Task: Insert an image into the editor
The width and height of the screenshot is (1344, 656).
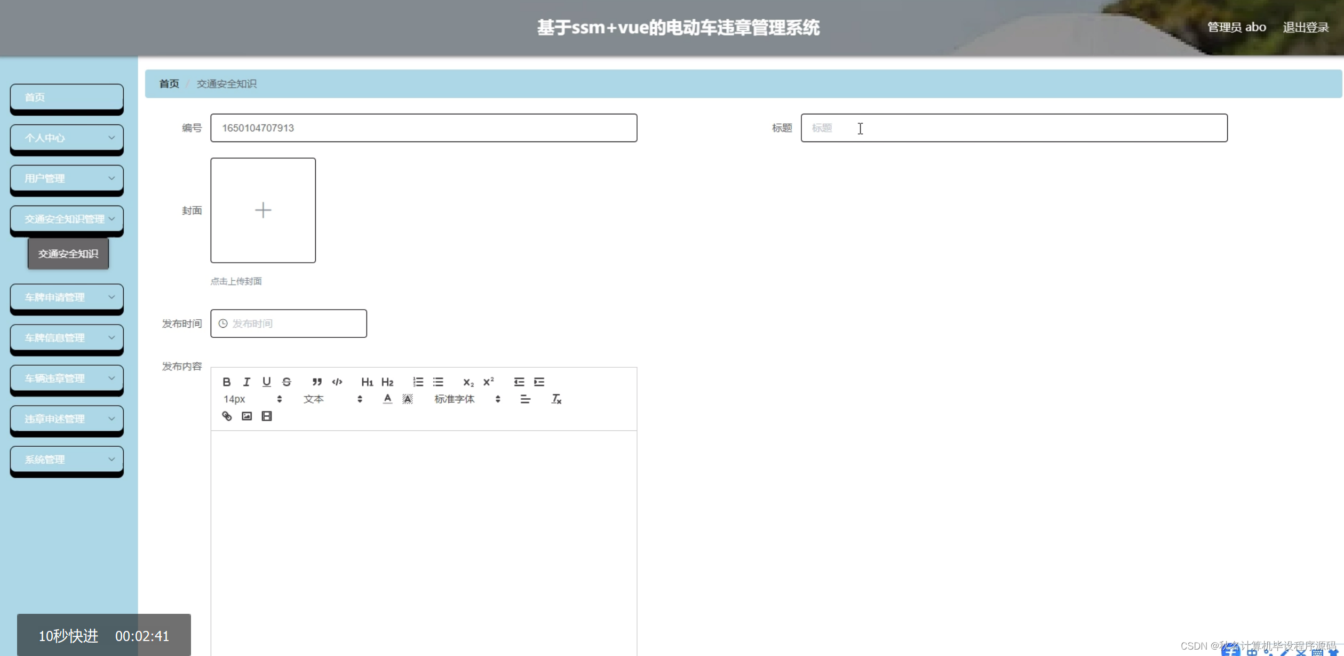Action: (x=246, y=416)
